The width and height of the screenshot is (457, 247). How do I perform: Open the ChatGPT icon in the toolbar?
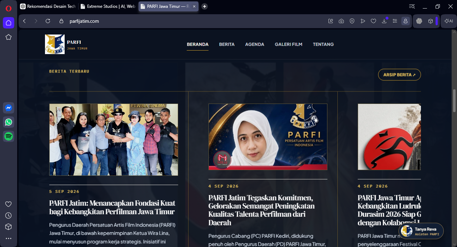click(419, 21)
